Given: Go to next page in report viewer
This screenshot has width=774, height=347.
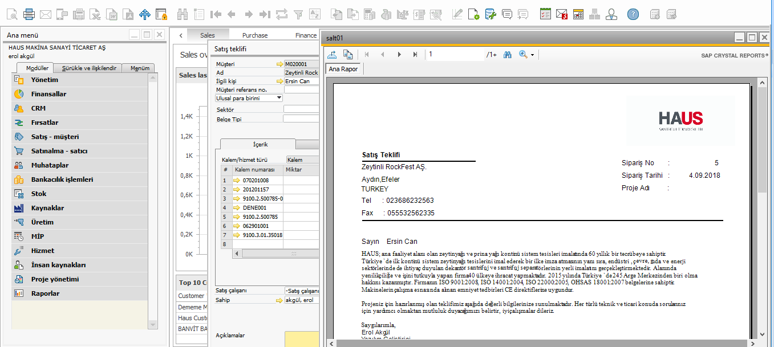Looking at the screenshot, I should coord(399,54).
